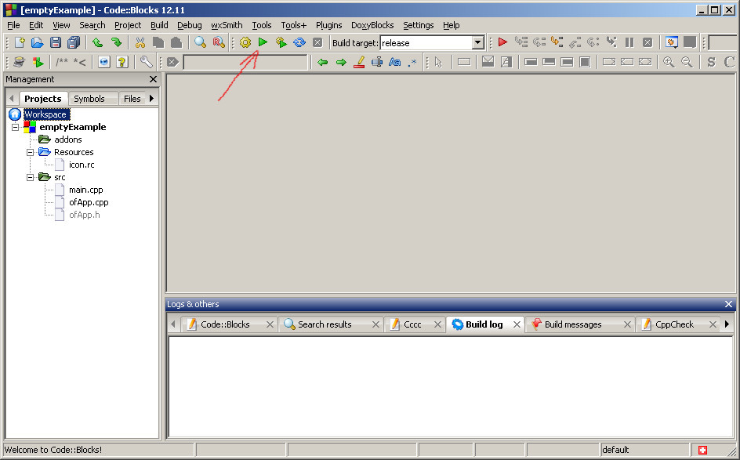Click the Find magnifier icon
Viewport: 740px width, 460px height.
click(x=200, y=42)
